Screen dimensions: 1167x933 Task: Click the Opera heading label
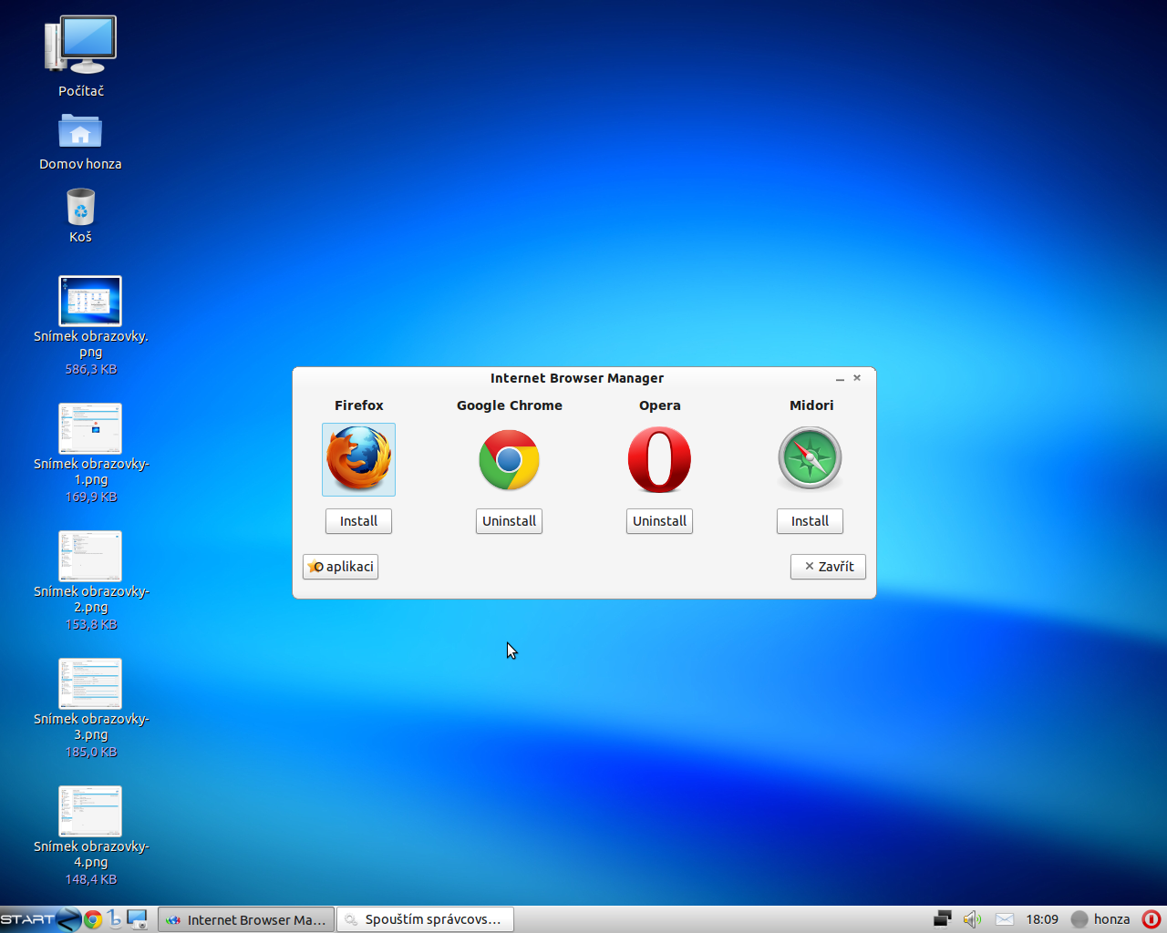click(x=659, y=405)
